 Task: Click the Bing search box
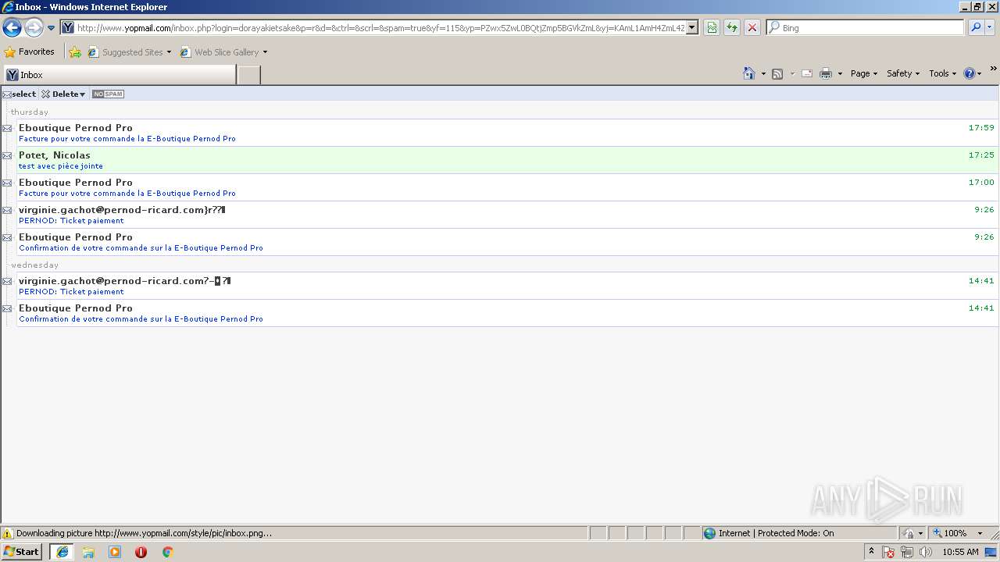[x=866, y=28]
